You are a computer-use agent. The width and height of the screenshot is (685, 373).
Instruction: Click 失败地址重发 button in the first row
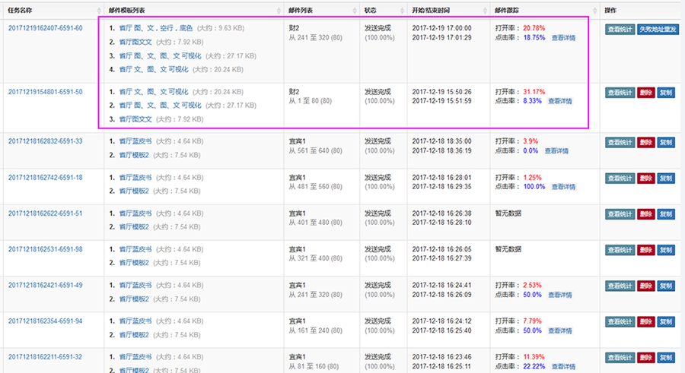point(658,29)
